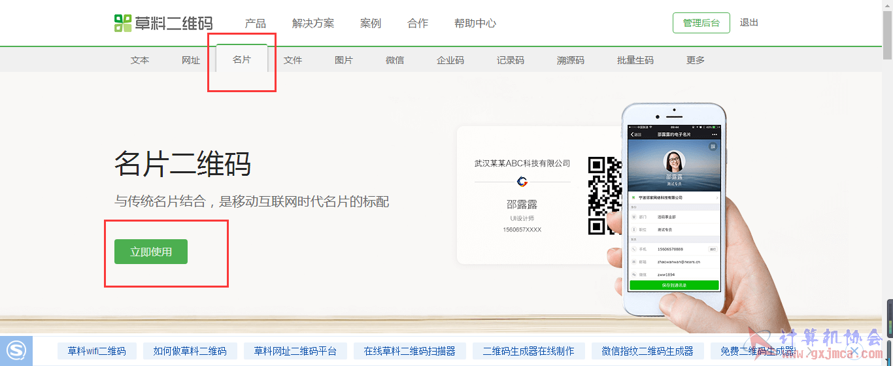Open the 如何做草料二维码 suggestion link
This screenshot has height=366, width=893.
pos(190,351)
